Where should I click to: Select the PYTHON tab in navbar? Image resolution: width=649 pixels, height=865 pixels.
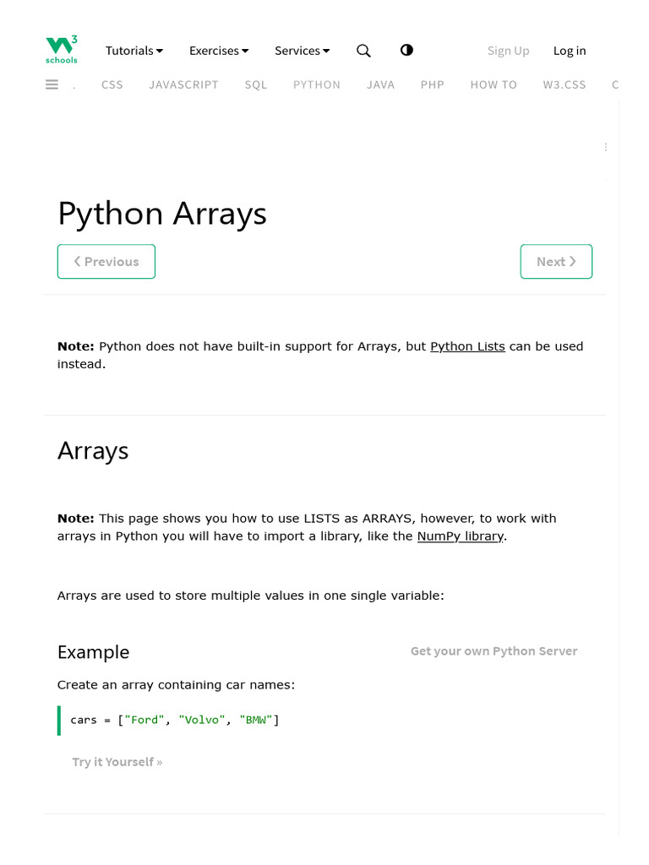click(317, 84)
